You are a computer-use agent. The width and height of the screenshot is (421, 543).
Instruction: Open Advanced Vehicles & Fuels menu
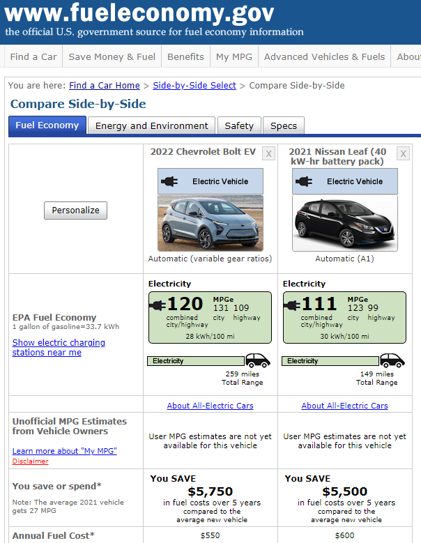tap(324, 56)
